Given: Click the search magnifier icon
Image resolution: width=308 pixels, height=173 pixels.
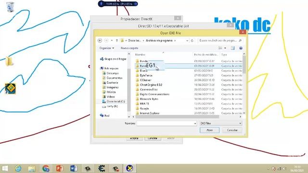Looking at the screenshot, I should 240,40.
